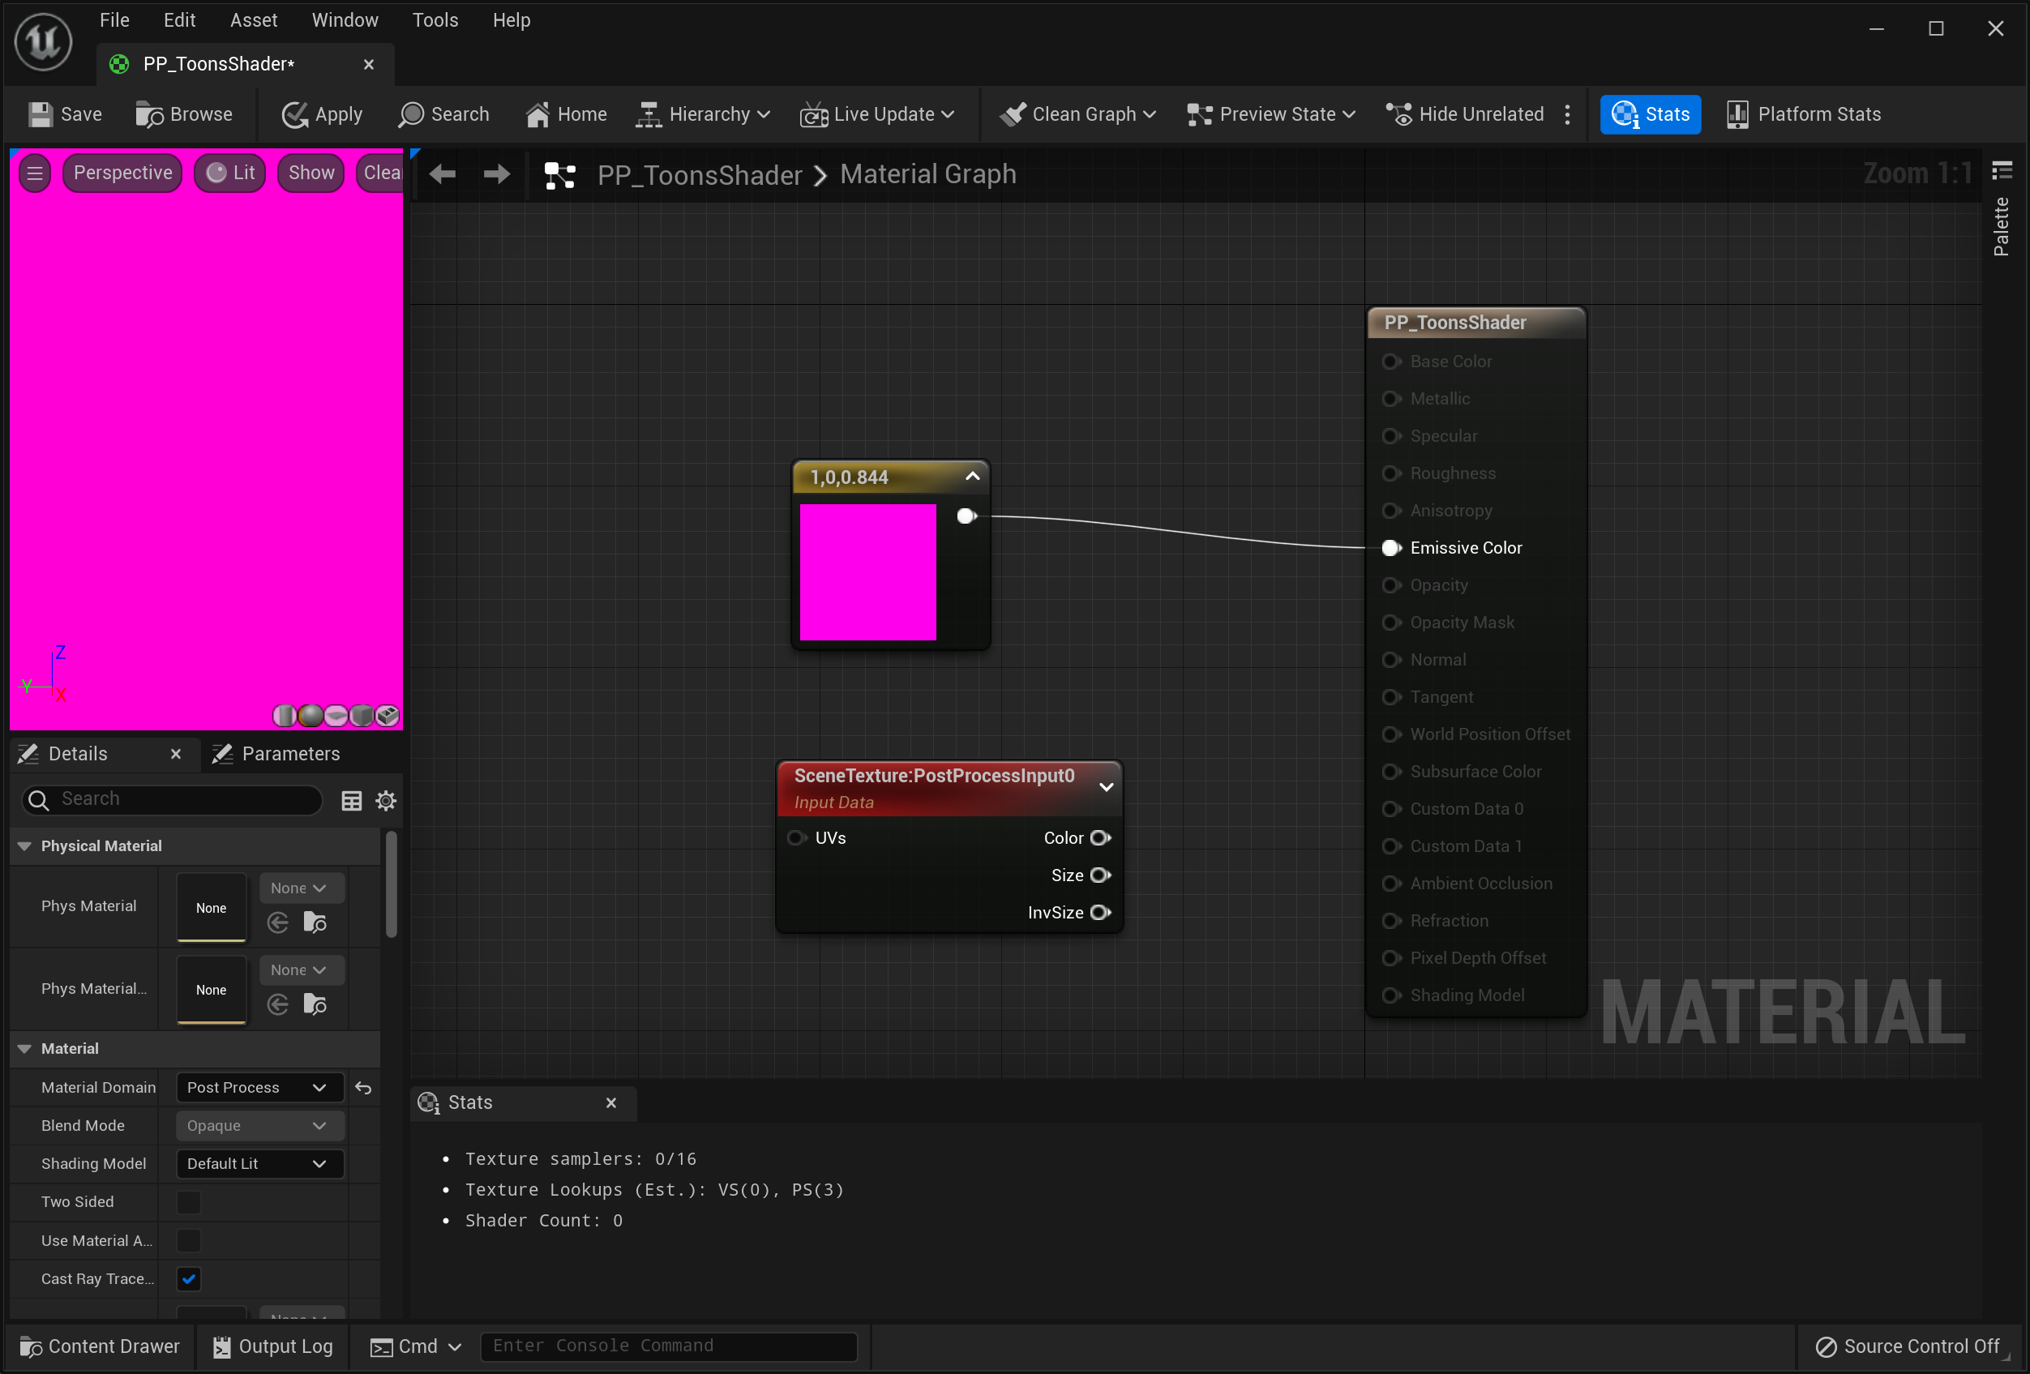Collapse the Physical Material section
Viewport: 2030px width, 1374px height.
(24, 845)
